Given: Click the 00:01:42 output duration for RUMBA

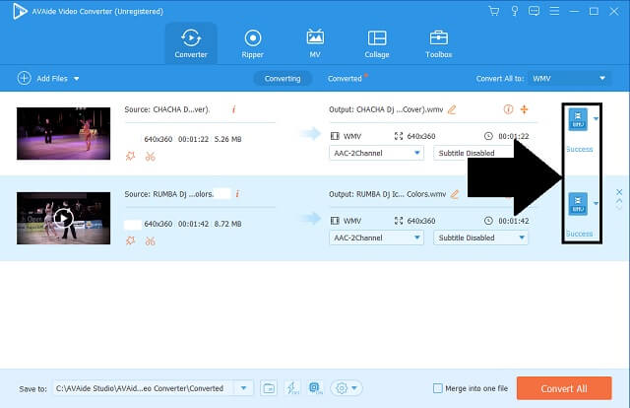Looking at the screenshot, I should [x=514, y=221].
